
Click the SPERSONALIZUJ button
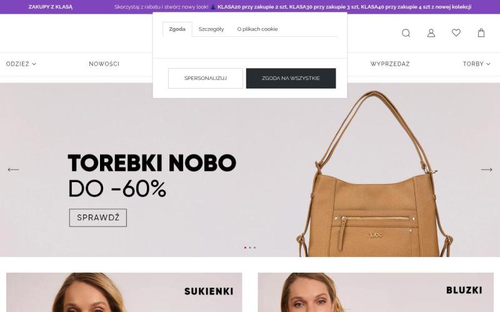pyautogui.click(x=206, y=78)
